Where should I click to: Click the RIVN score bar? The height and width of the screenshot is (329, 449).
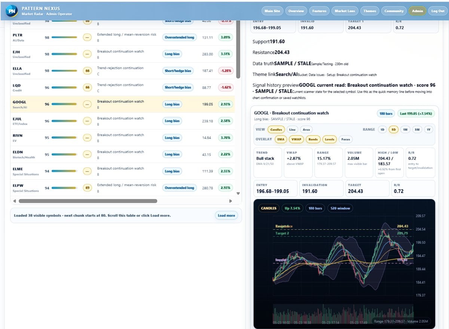pos(64,138)
